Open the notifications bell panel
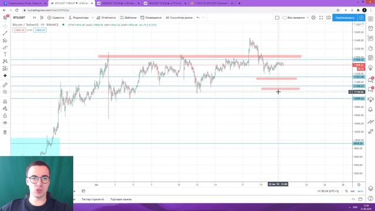375x211 pixels. [370, 110]
